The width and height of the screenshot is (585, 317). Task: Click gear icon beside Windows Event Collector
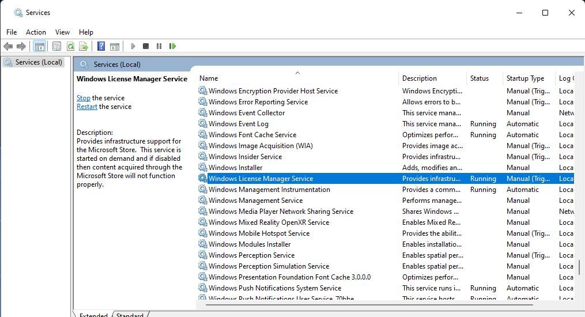(202, 112)
